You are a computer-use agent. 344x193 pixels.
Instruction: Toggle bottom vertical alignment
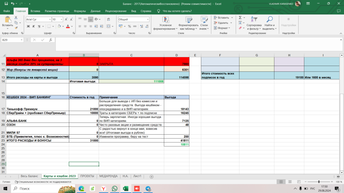[91, 19]
